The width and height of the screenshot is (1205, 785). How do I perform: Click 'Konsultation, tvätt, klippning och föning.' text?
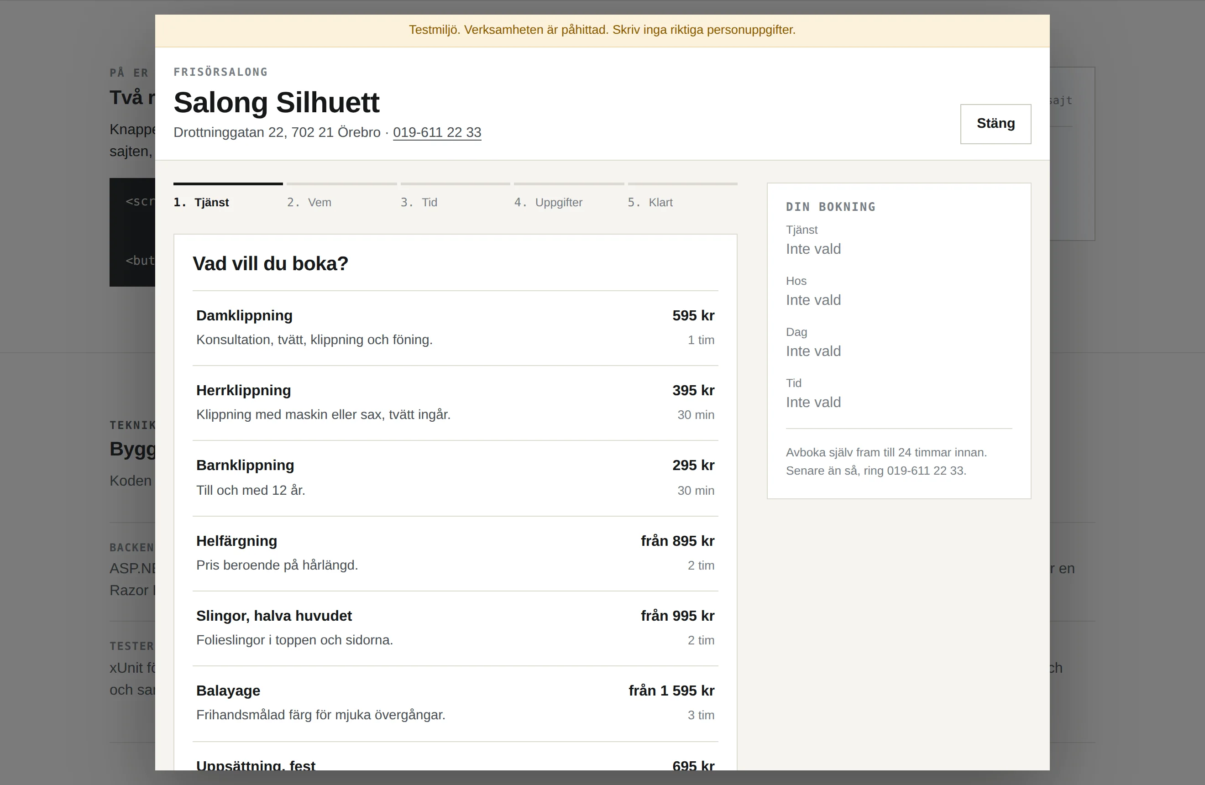314,340
